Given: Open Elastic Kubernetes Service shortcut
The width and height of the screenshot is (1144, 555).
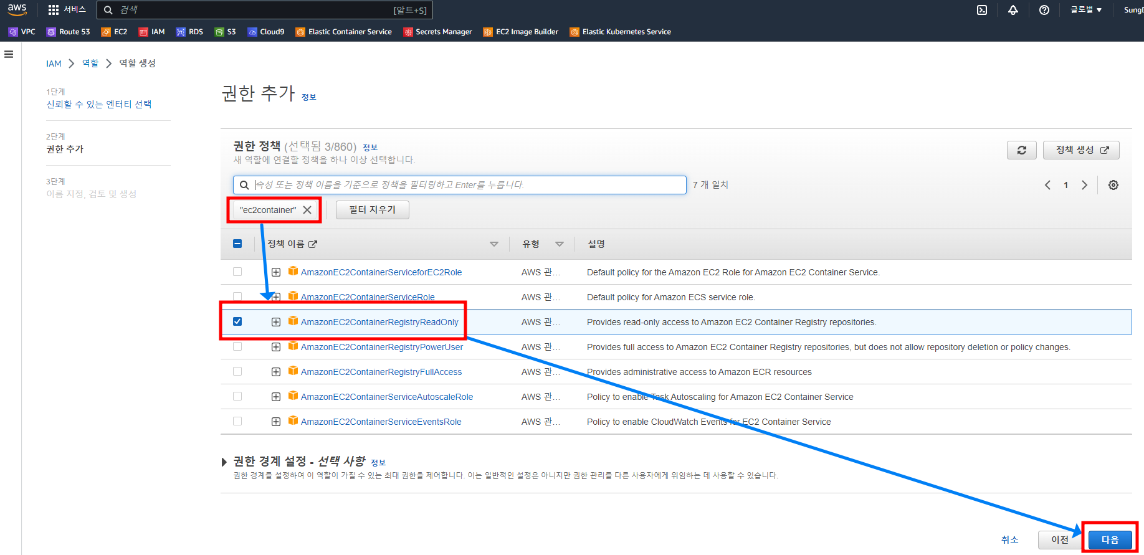Looking at the screenshot, I should pos(621,32).
